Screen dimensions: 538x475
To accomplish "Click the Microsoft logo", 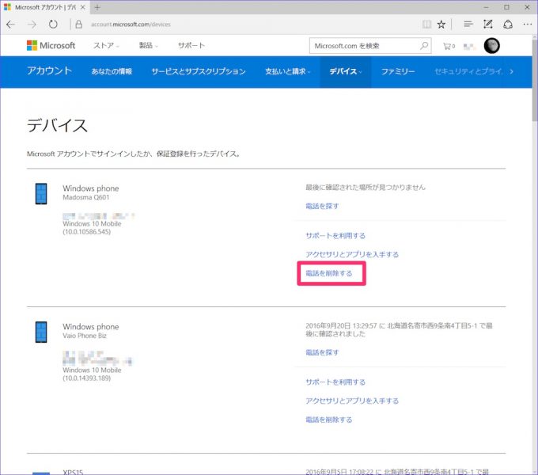I will (51, 45).
